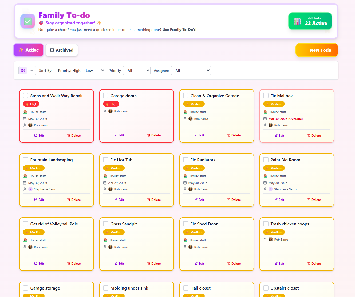Click house icon on Fix Shed Door card
The height and width of the screenshot is (297, 355).
point(186,240)
